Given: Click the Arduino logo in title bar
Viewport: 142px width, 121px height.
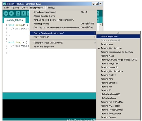Looking at the screenshot, I should click(x=5, y=4).
